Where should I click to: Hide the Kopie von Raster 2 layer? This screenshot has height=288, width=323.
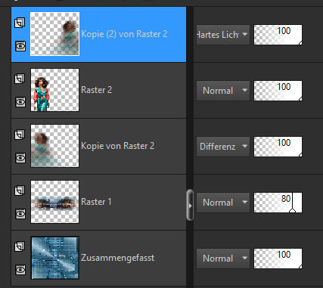pos(20,158)
